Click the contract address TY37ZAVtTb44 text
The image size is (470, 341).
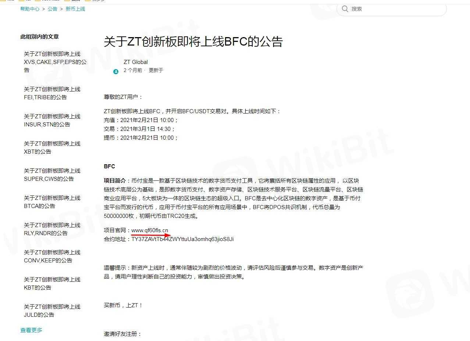tap(182, 239)
